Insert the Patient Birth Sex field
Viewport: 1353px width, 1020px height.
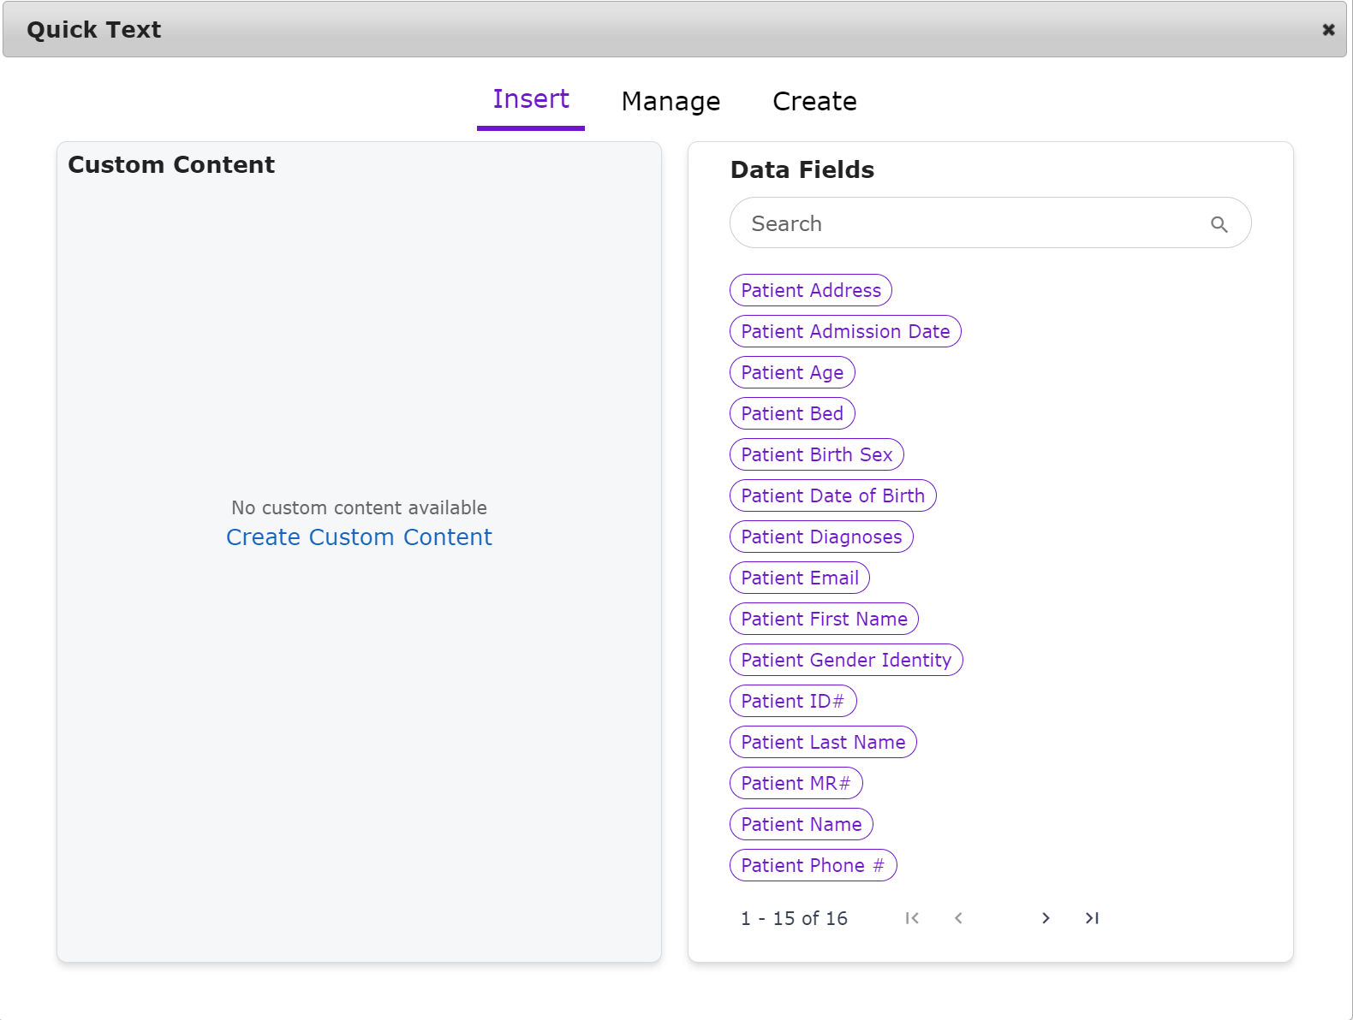tap(816, 455)
